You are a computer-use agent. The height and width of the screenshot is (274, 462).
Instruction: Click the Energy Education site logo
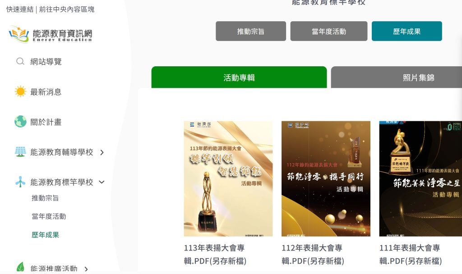pos(51,34)
